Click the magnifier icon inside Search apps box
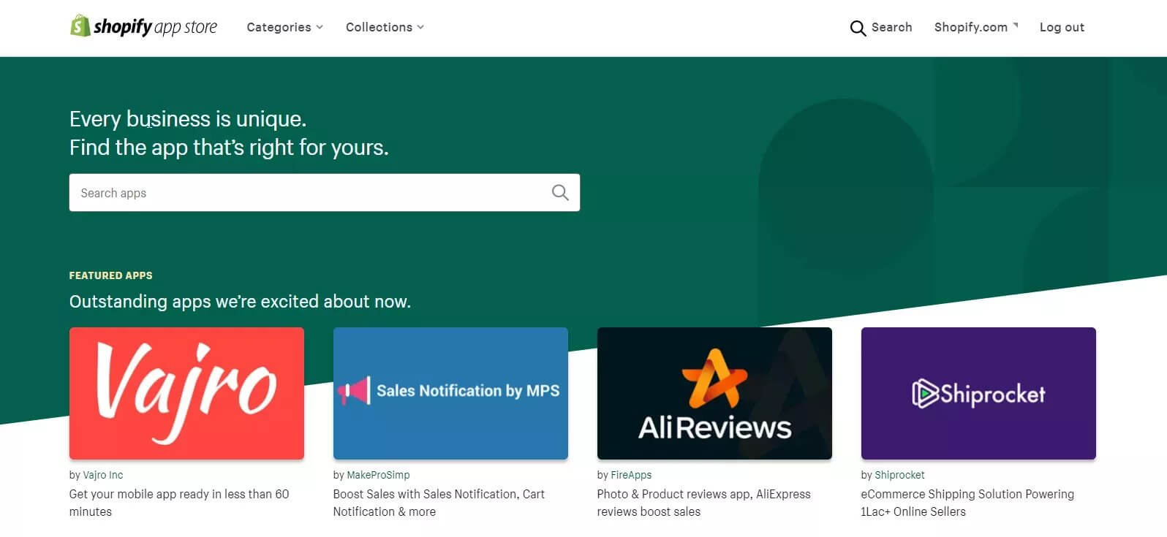 point(560,193)
